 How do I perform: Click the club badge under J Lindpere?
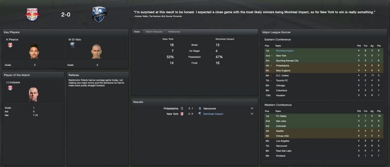click(x=10, y=88)
